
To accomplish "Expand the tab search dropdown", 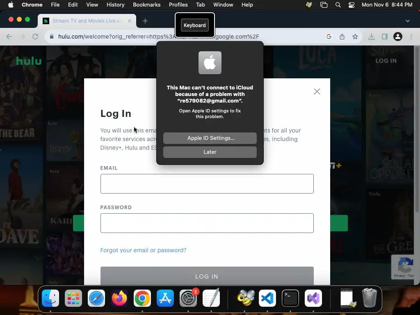I will click(407, 21).
